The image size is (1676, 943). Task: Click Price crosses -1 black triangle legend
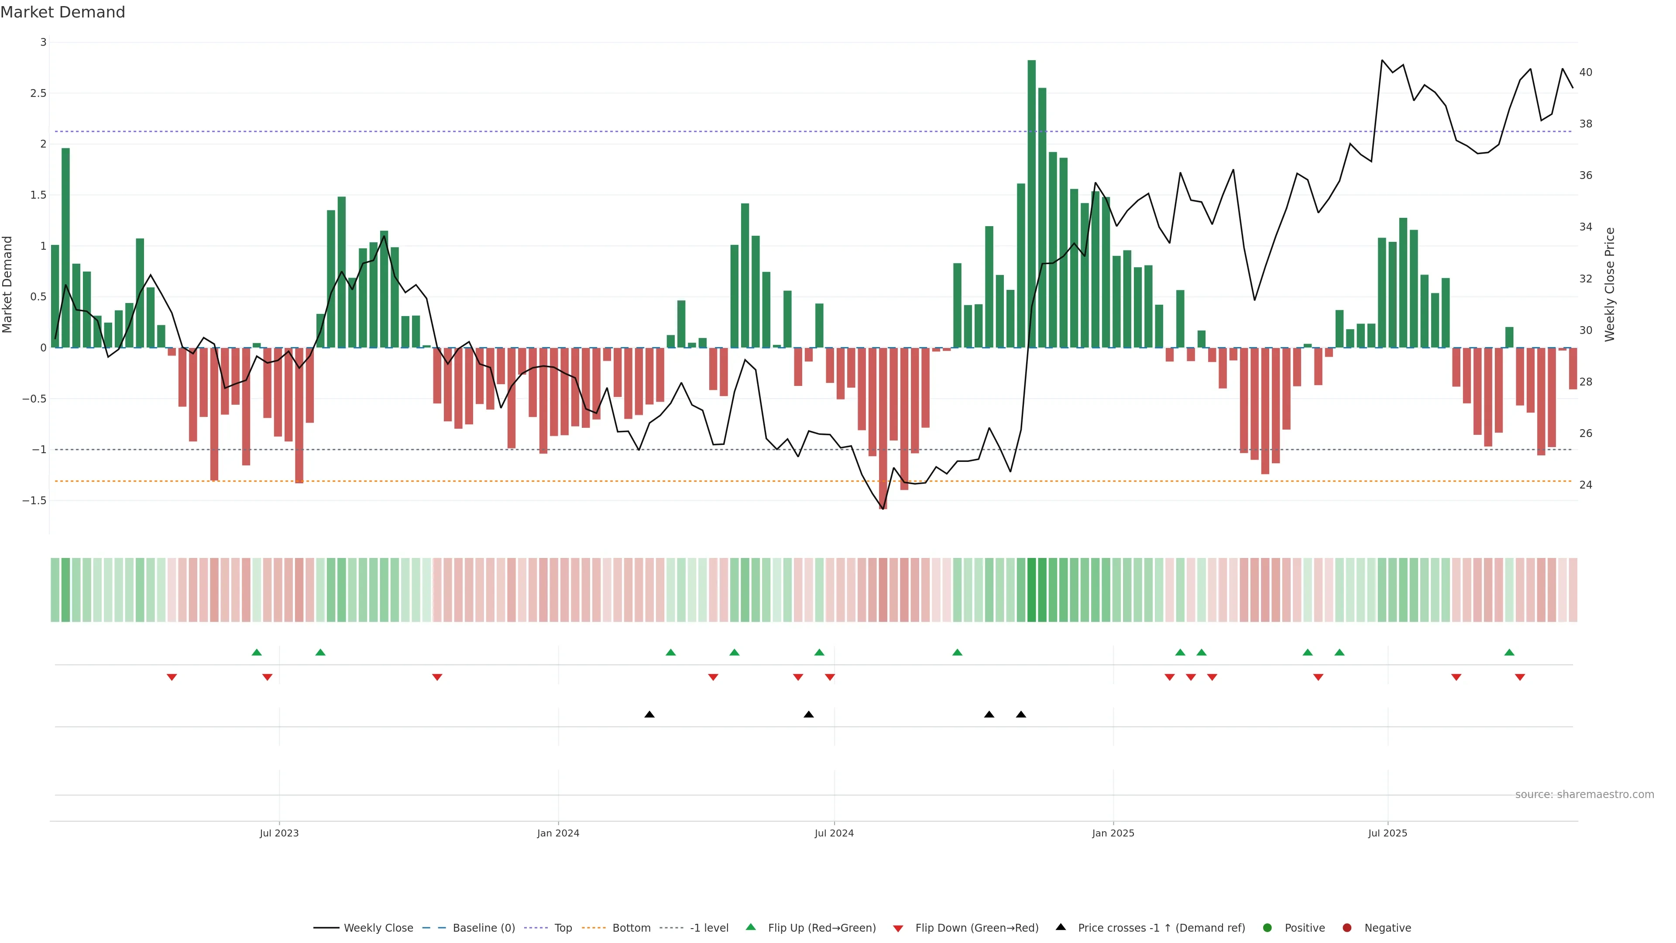(1061, 927)
